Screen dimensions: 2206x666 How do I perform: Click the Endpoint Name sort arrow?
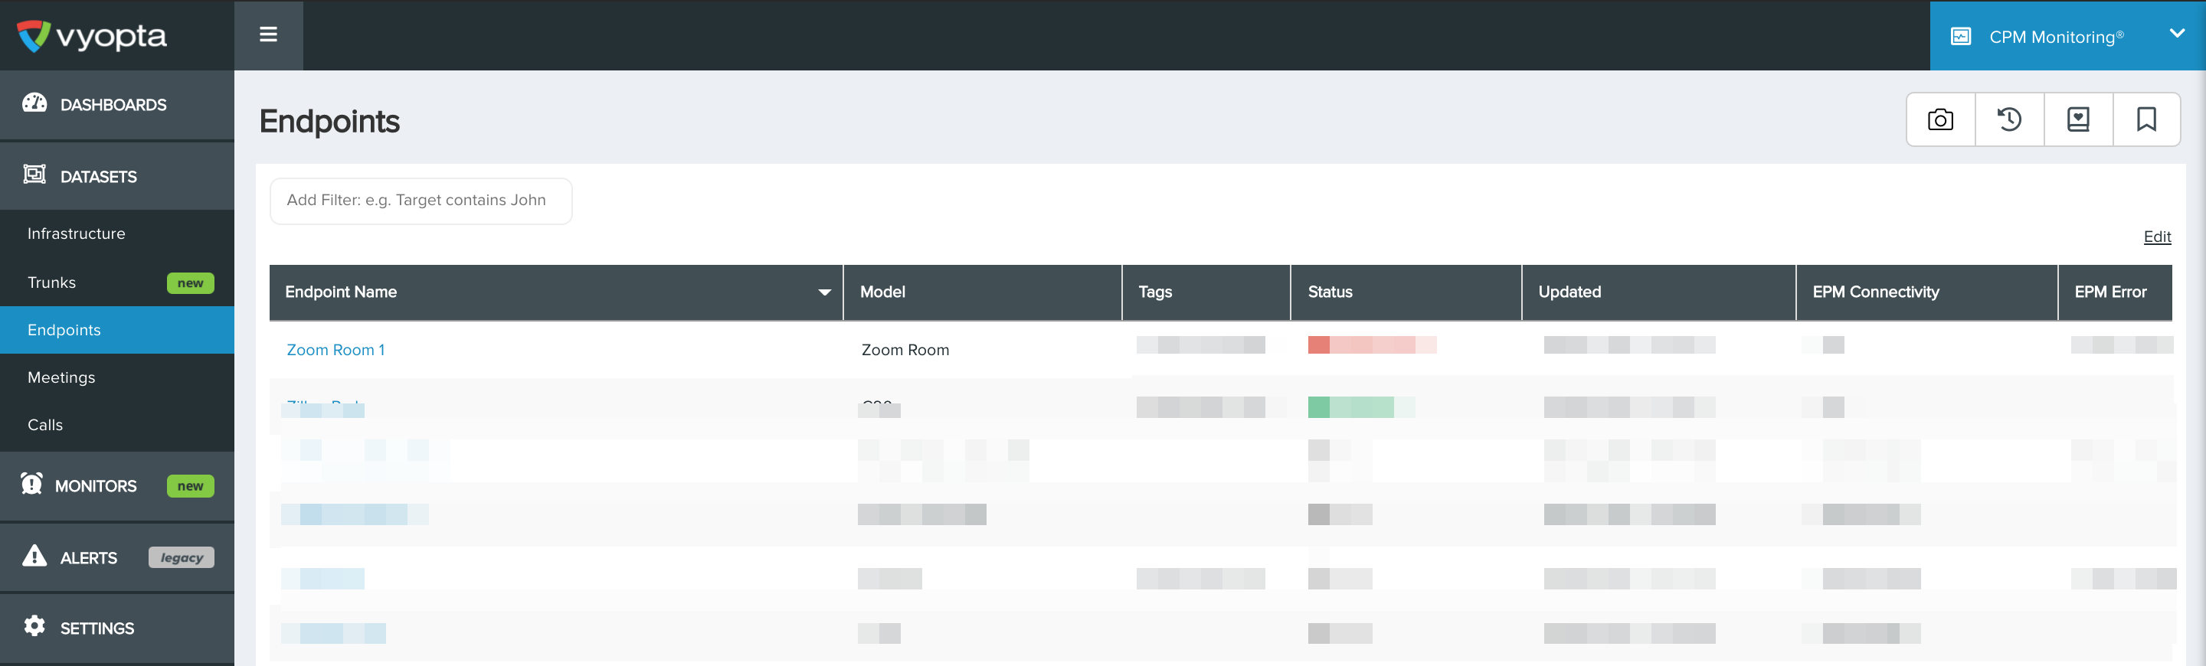(x=824, y=292)
